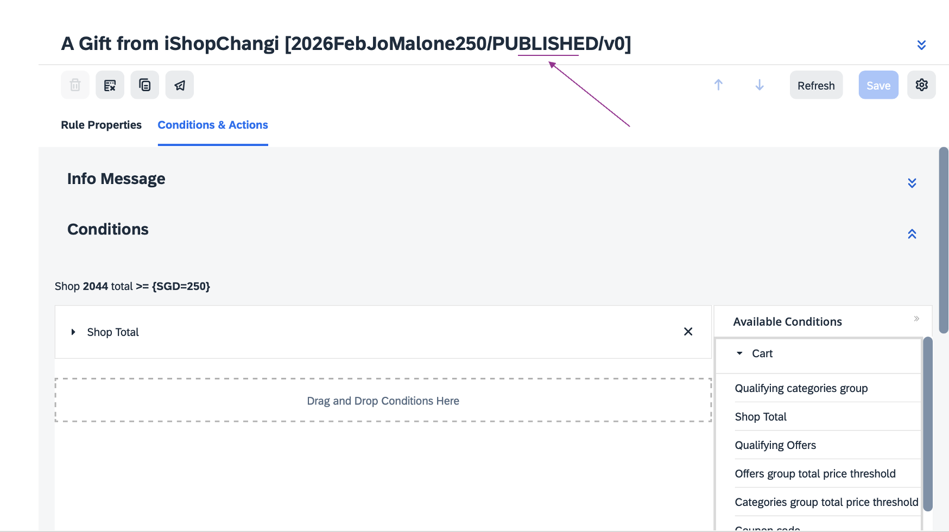Click the Available Conditions list scrollbar
The width and height of the screenshot is (949, 532).
pyautogui.click(x=928, y=423)
